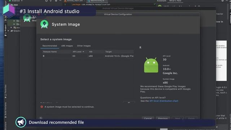Image resolution: width=231 pixels, height=130 pixels.
Task: Click the green checkmark inspection icon in the editor
Action: point(154,4)
